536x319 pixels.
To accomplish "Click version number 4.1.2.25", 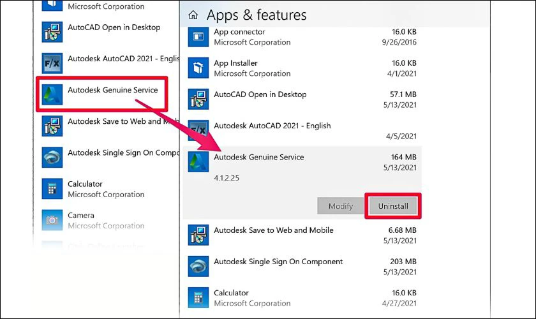I will tap(227, 178).
